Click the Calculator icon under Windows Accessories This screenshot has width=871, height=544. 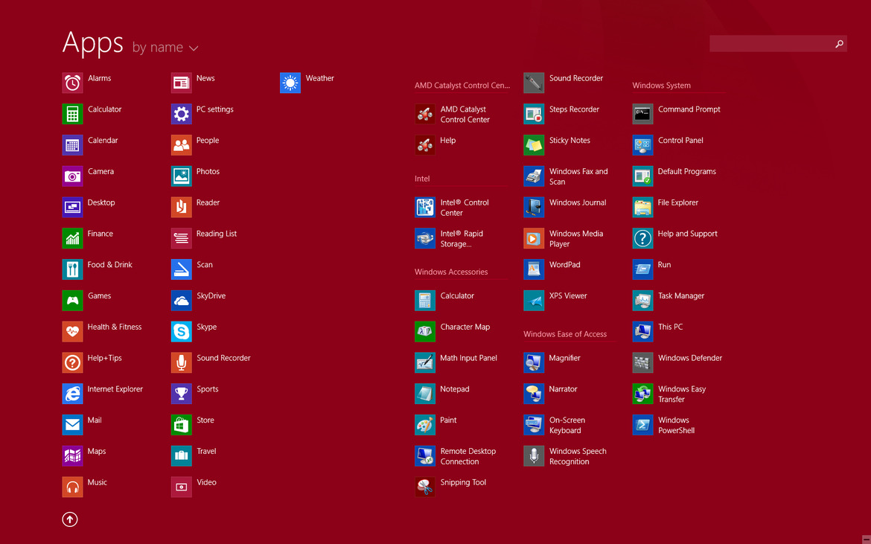tap(425, 301)
